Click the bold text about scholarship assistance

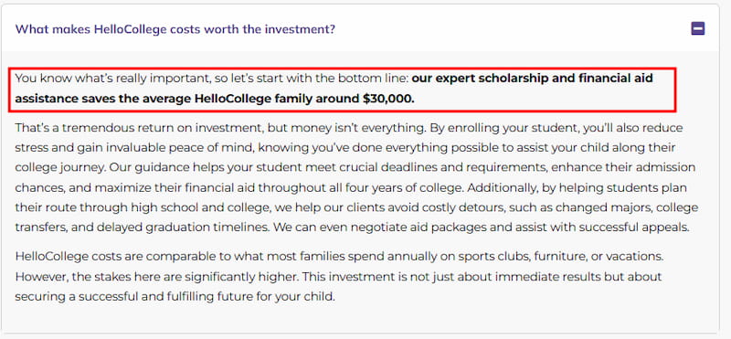[x=334, y=89]
